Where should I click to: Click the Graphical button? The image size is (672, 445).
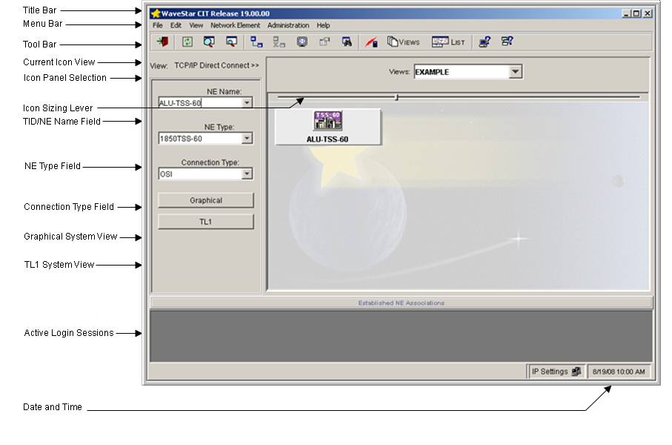pyautogui.click(x=206, y=200)
